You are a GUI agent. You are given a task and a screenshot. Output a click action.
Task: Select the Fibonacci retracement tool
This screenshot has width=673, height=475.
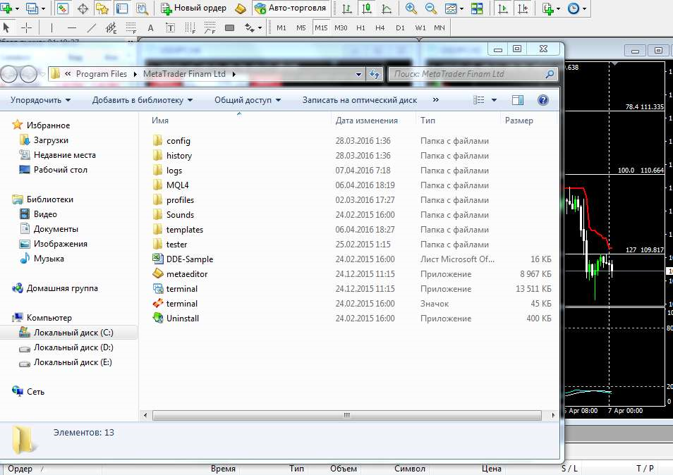point(131,28)
